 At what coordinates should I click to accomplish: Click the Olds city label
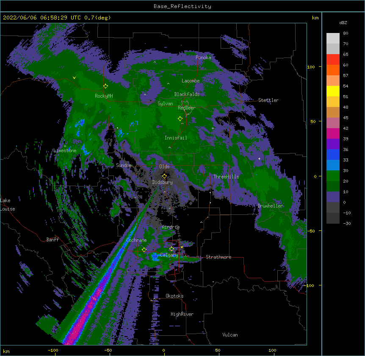pos(164,167)
